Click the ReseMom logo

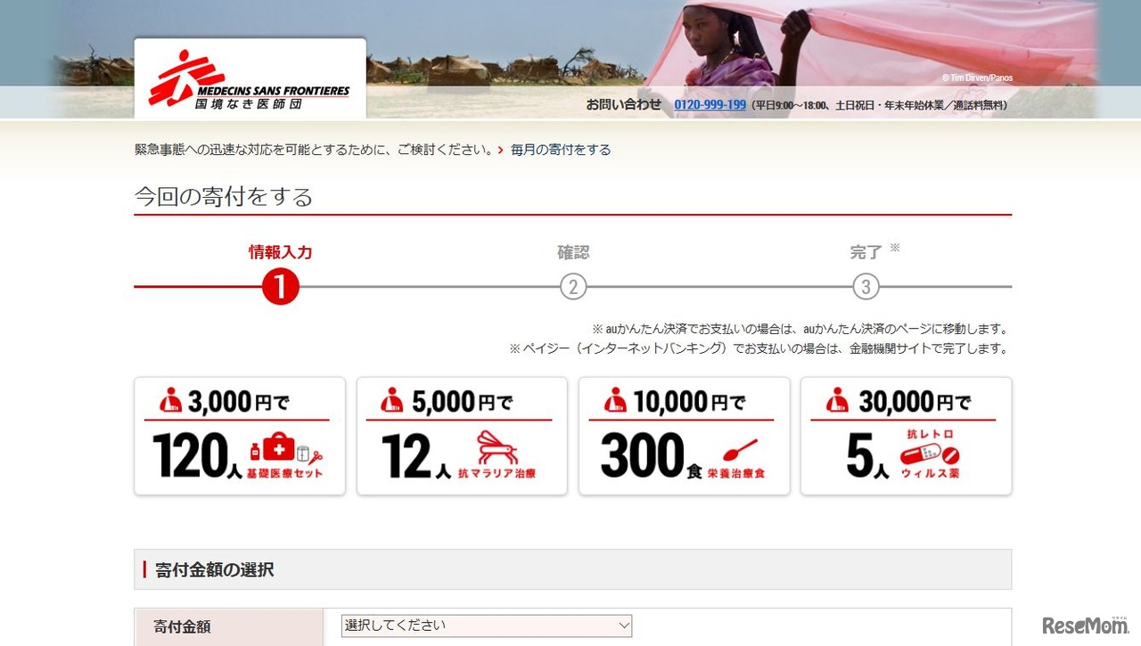coord(1084,626)
